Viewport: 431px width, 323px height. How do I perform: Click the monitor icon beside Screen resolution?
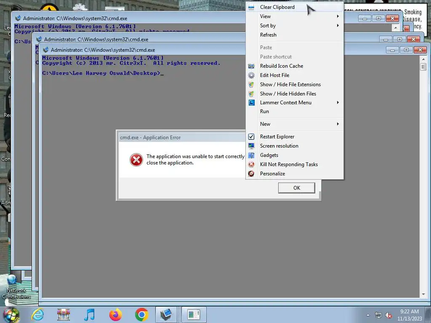pyautogui.click(x=251, y=146)
